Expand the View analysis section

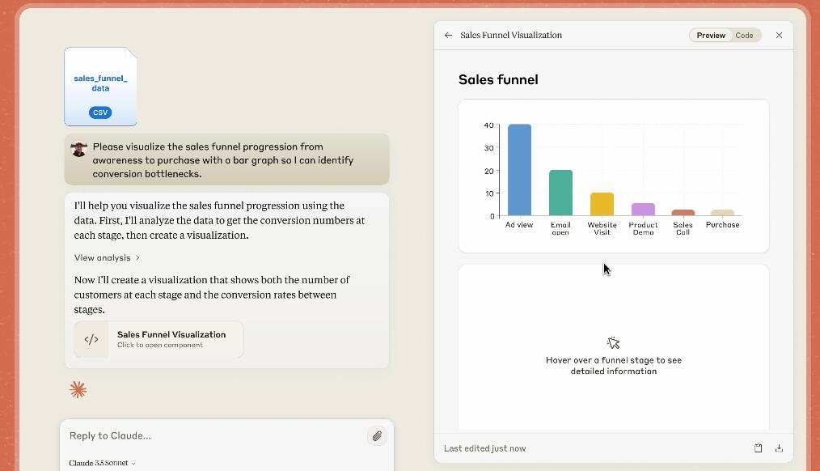click(107, 258)
